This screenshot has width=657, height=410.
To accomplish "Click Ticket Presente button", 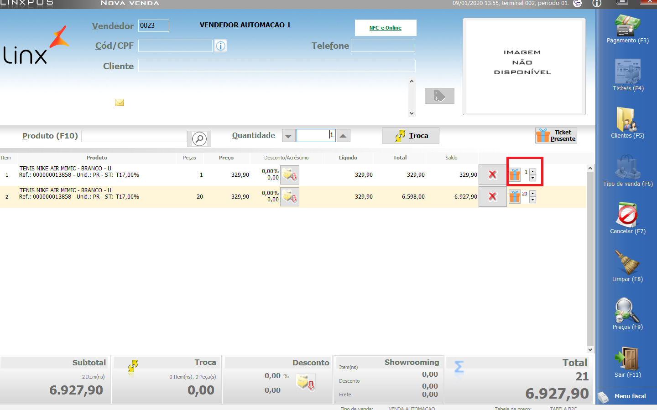I will click(556, 136).
